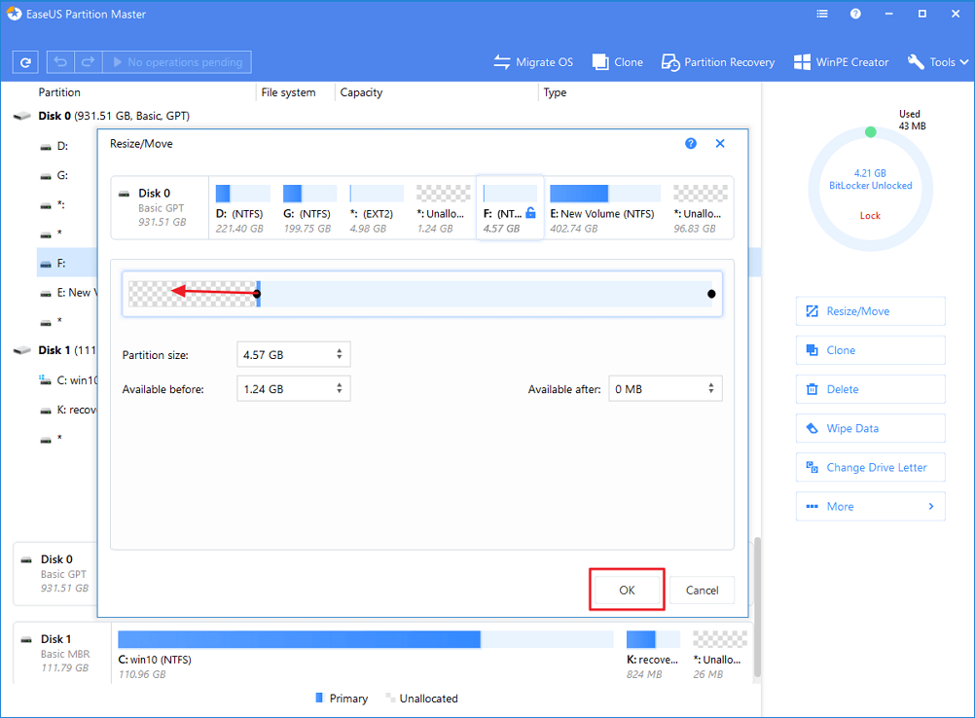The image size is (975, 718).
Task: Click Delete in the right panel
Action: (x=871, y=390)
